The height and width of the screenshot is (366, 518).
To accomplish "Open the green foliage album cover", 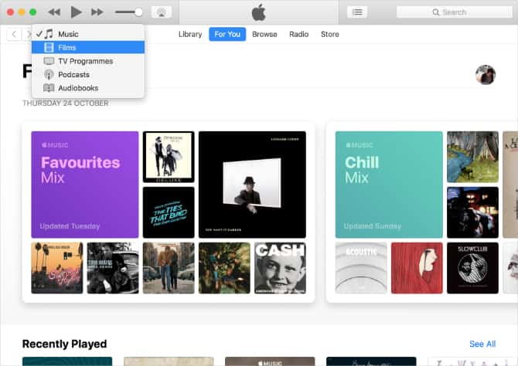I will [x=224, y=268].
